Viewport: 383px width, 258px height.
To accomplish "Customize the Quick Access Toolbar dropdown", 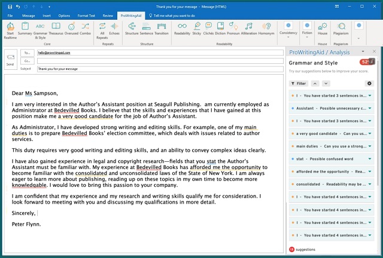I will click(49, 7).
